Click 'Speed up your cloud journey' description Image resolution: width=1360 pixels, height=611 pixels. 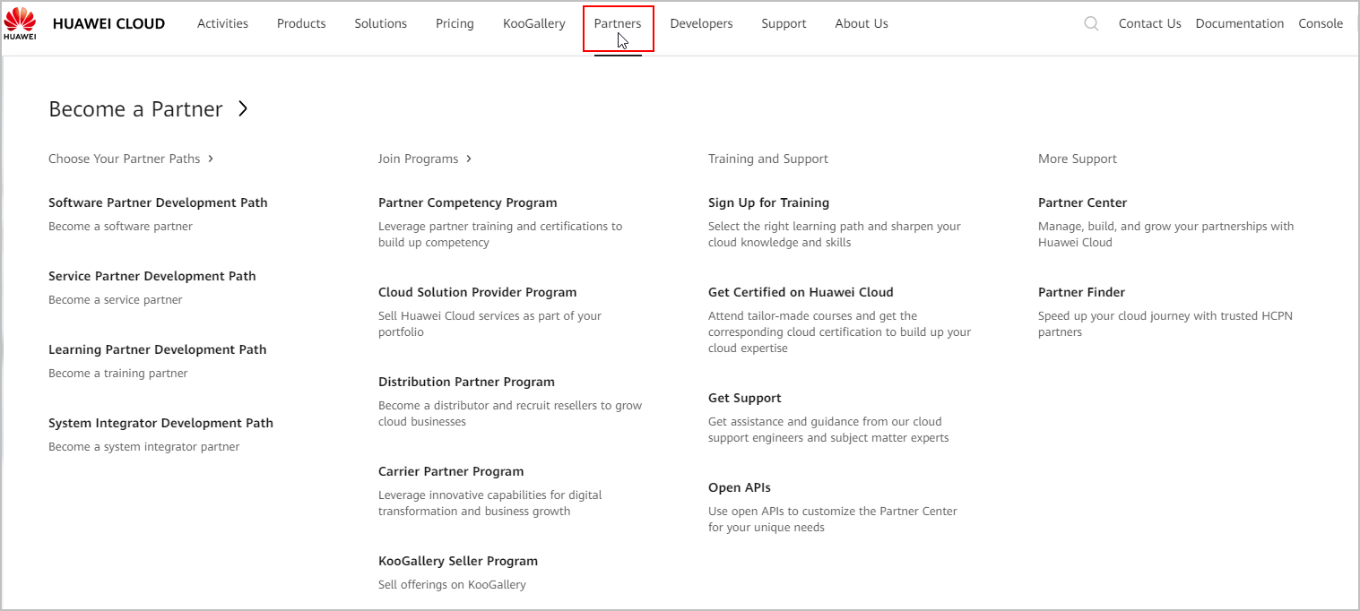[x=1165, y=324]
